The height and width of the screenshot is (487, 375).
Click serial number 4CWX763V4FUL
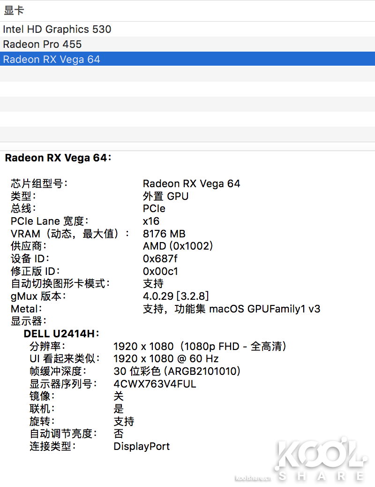click(x=155, y=384)
